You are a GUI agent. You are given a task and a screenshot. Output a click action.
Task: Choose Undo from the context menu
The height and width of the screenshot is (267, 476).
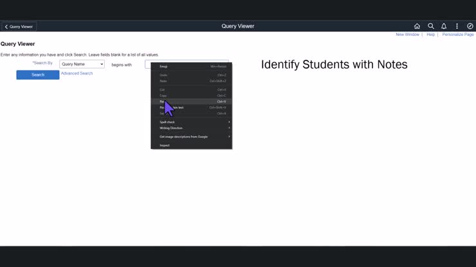point(192,75)
